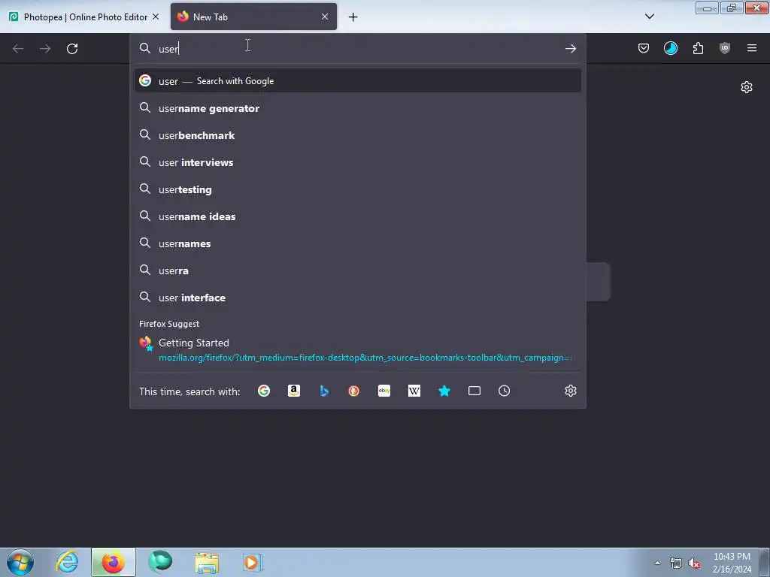Search history using the clock icon
Viewport: 770px width, 577px height.
[x=505, y=391]
